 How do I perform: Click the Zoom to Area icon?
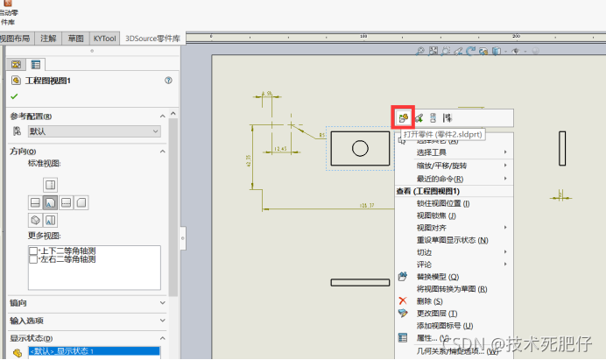[x=433, y=51]
